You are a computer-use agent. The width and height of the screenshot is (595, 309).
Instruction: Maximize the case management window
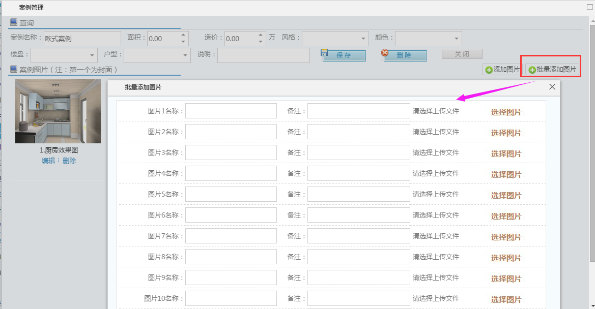(x=590, y=7)
